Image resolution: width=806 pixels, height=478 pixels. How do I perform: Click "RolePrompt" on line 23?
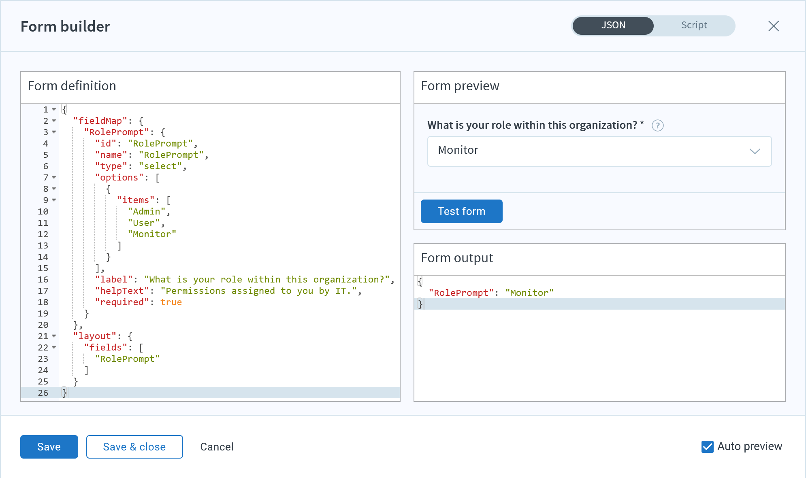[128, 359]
